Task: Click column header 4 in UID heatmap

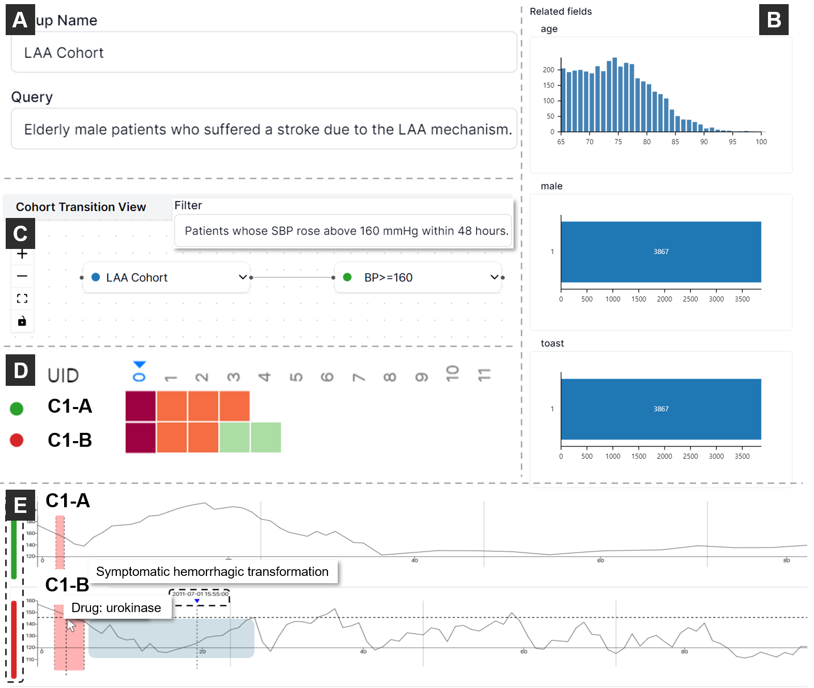Action: tap(265, 377)
